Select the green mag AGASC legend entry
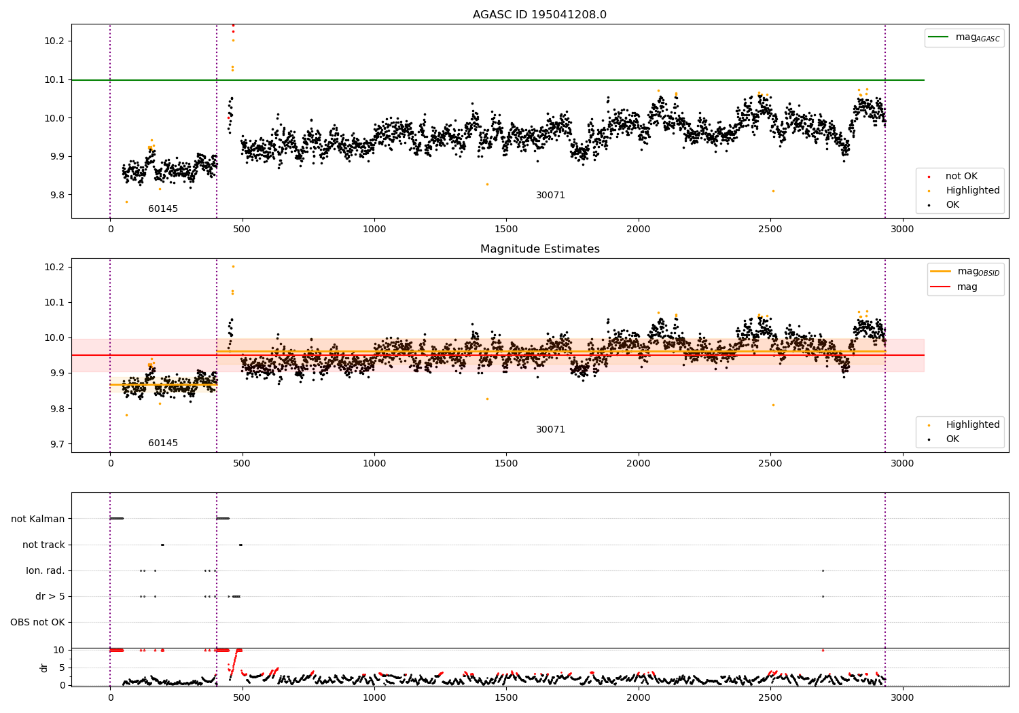 point(964,37)
